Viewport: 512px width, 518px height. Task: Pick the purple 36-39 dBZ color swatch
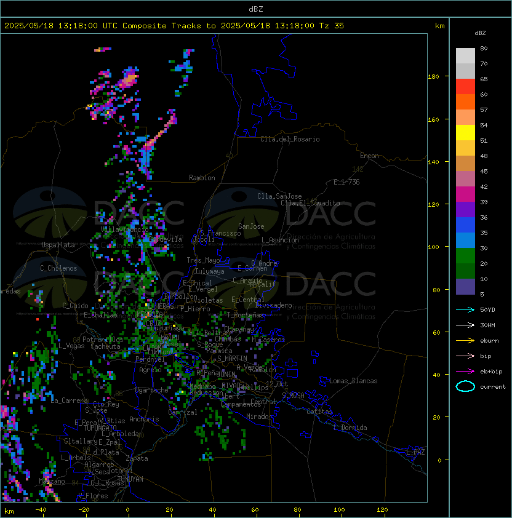pyautogui.click(x=465, y=210)
